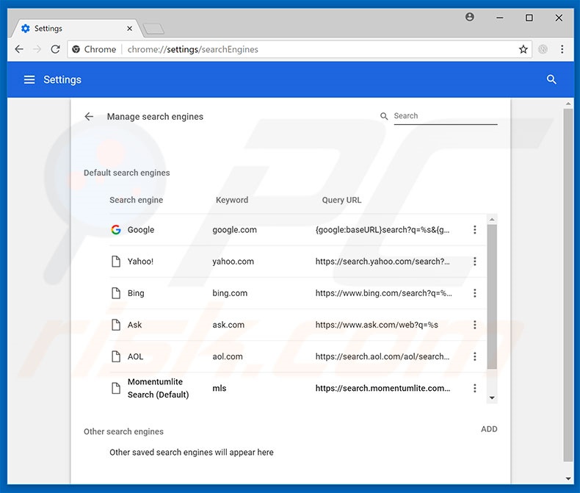Select Momentumlite Search (Default) name

coord(158,388)
